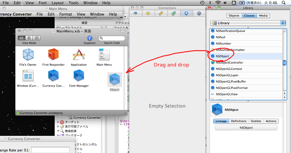Open the Layout menu
The image size is (291, 153).
point(58,3)
